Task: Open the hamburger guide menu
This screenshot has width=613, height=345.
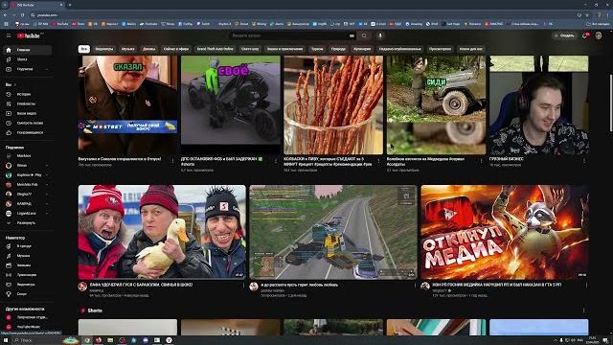Action: [x=9, y=35]
